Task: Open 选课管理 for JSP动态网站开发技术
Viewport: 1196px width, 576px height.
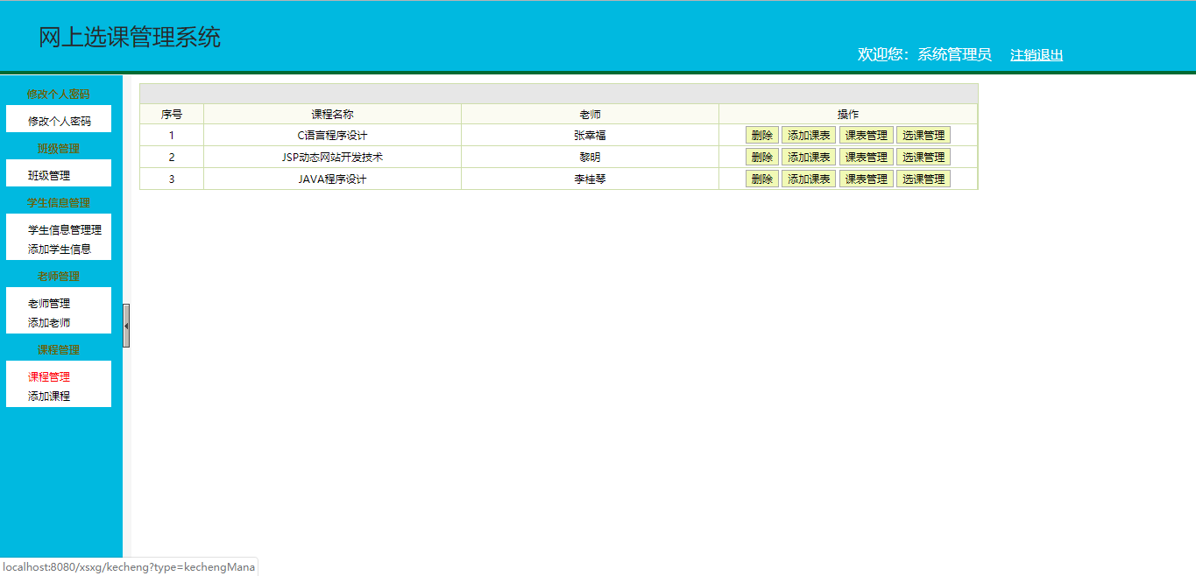Action: tap(924, 157)
